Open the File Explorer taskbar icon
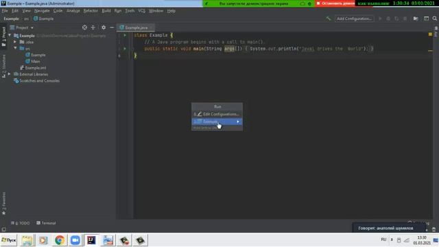Viewport: 439px width, 247px height. click(27, 240)
